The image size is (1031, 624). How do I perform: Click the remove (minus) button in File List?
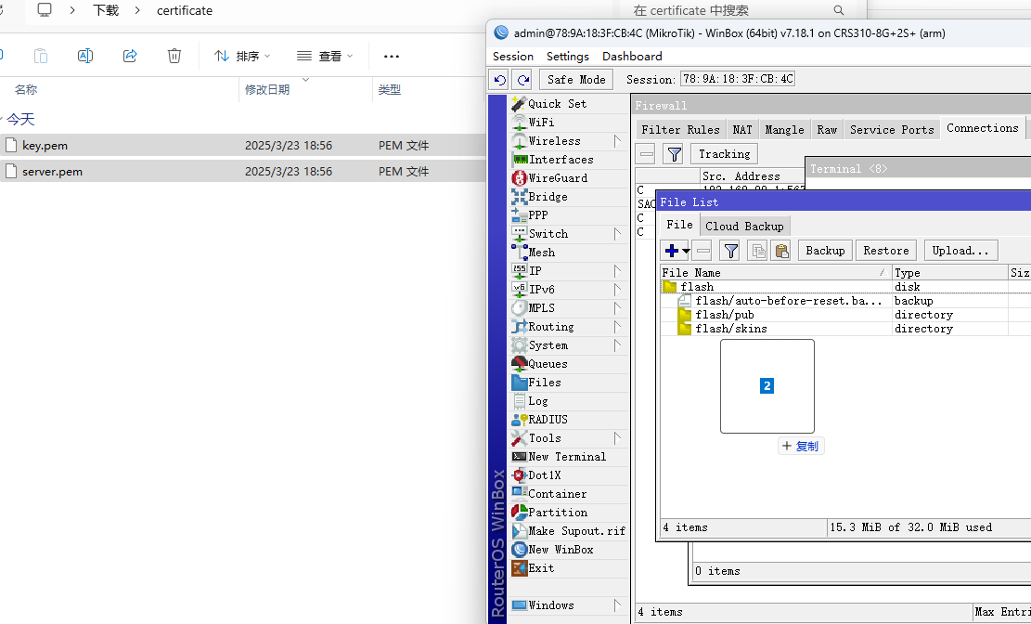click(702, 251)
